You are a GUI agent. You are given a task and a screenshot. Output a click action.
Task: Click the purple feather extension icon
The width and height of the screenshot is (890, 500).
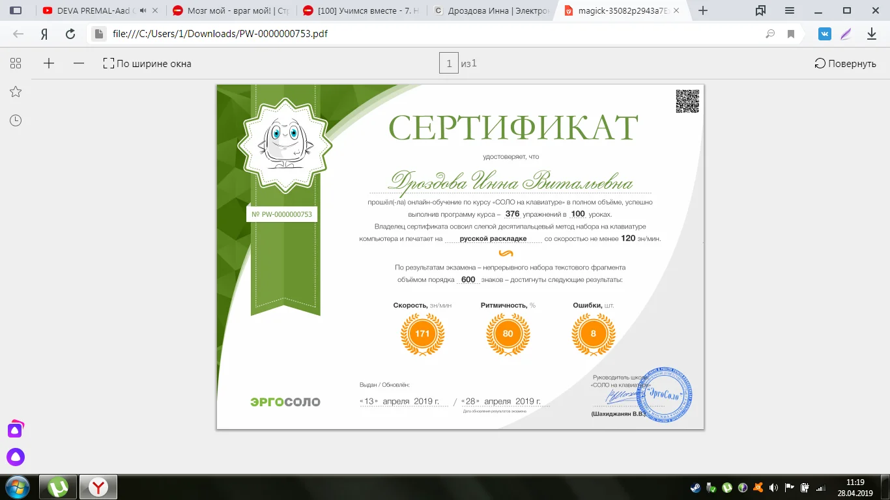[x=846, y=34]
